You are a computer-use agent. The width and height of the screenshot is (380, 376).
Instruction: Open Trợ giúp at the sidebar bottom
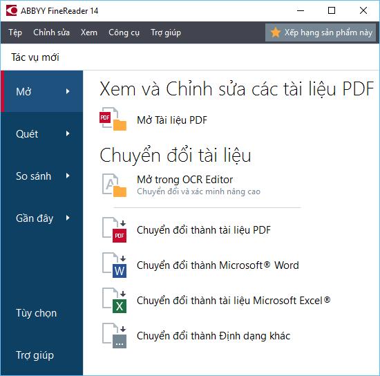[x=35, y=355]
